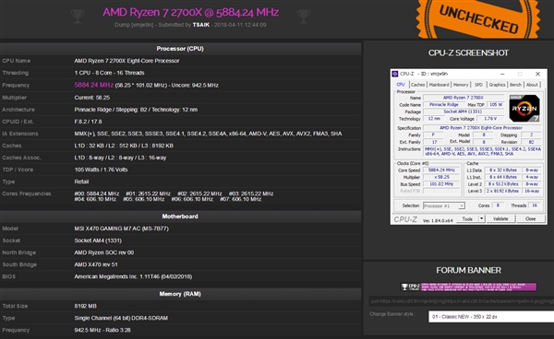
Task: Click 'Single Channel (64 bit) DDR4-SDRAM' value
Action: (x=121, y=318)
